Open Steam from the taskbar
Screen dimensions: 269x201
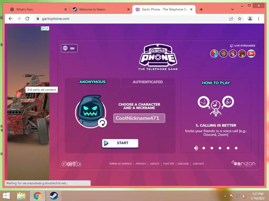coord(54,196)
